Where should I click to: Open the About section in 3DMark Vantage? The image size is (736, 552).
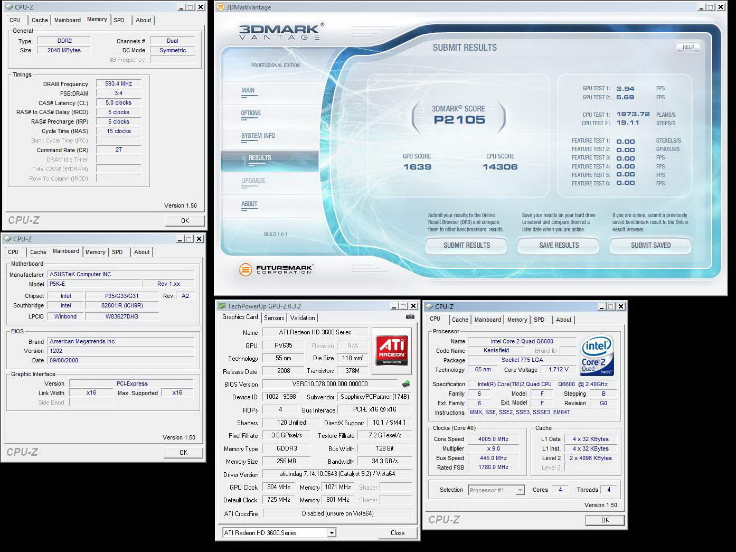click(x=249, y=204)
